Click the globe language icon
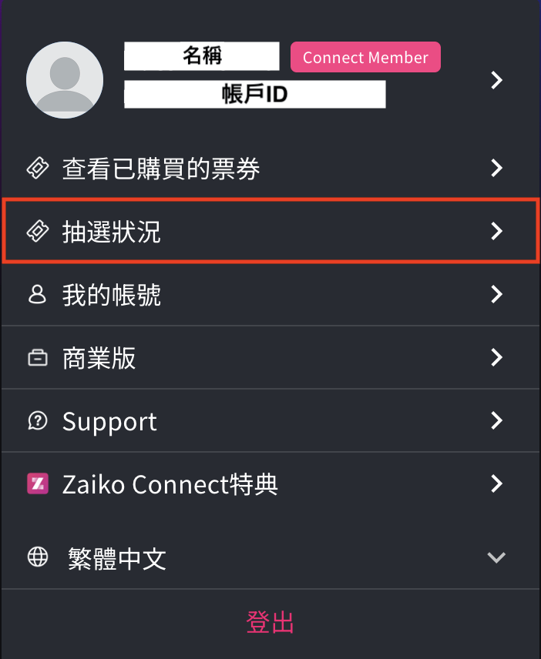This screenshot has height=659, width=541. (38, 557)
